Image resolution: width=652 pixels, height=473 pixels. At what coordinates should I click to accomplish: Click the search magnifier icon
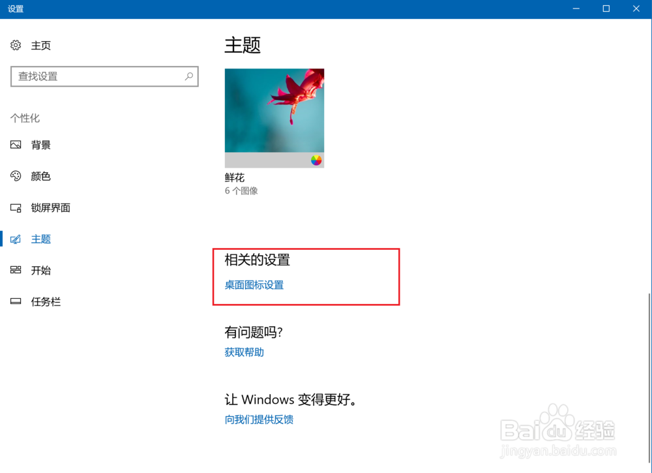[189, 76]
